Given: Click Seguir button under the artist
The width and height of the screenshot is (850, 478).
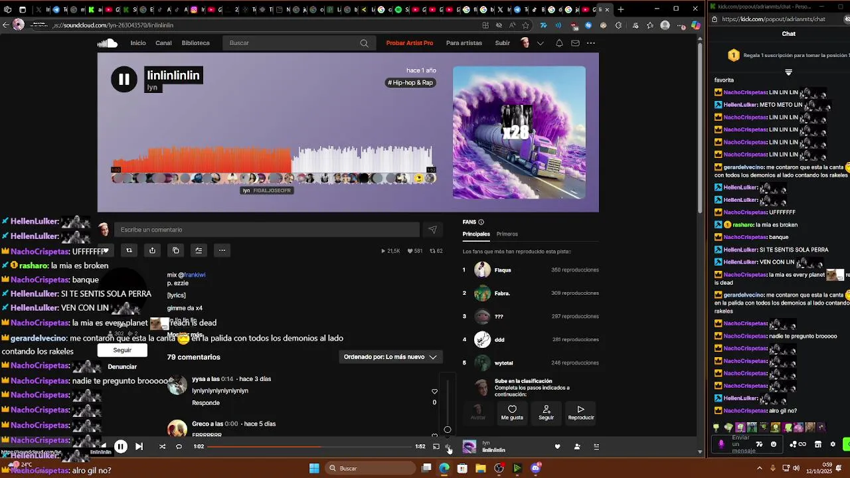Looking at the screenshot, I should (x=122, y=350).
